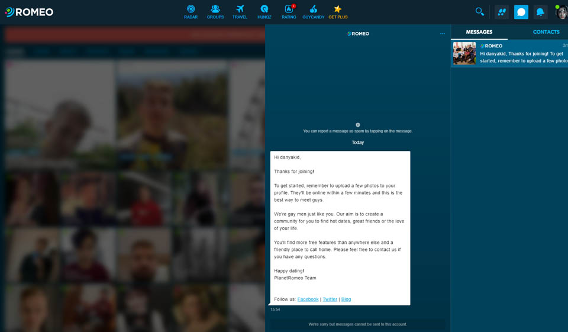Click the Get Plus star
Image resolution: width=568 pixels, height=332 pixels.
[x=338, y=12]
